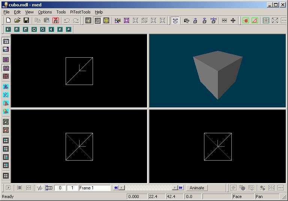Open the Options menu
The height and width of the screenshot is (201, 288).
click(x=45, y=12)
